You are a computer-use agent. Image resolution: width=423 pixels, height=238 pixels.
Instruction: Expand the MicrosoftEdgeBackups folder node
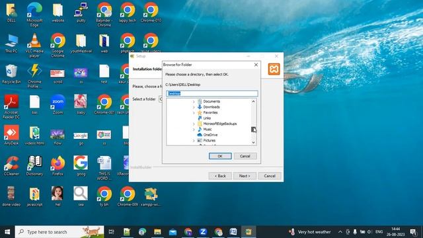[194, 124]
